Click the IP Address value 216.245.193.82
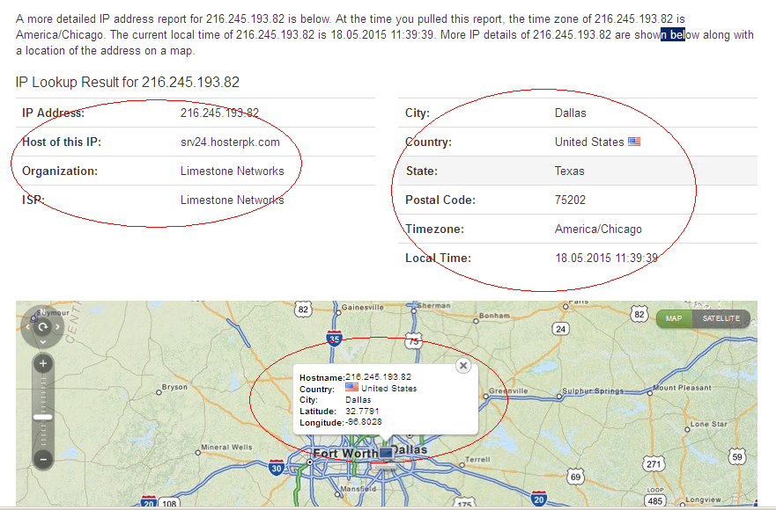 click(219, 113)
